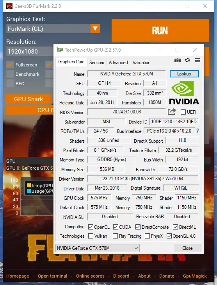Click the BIOS export share icon

click(172, 111)
